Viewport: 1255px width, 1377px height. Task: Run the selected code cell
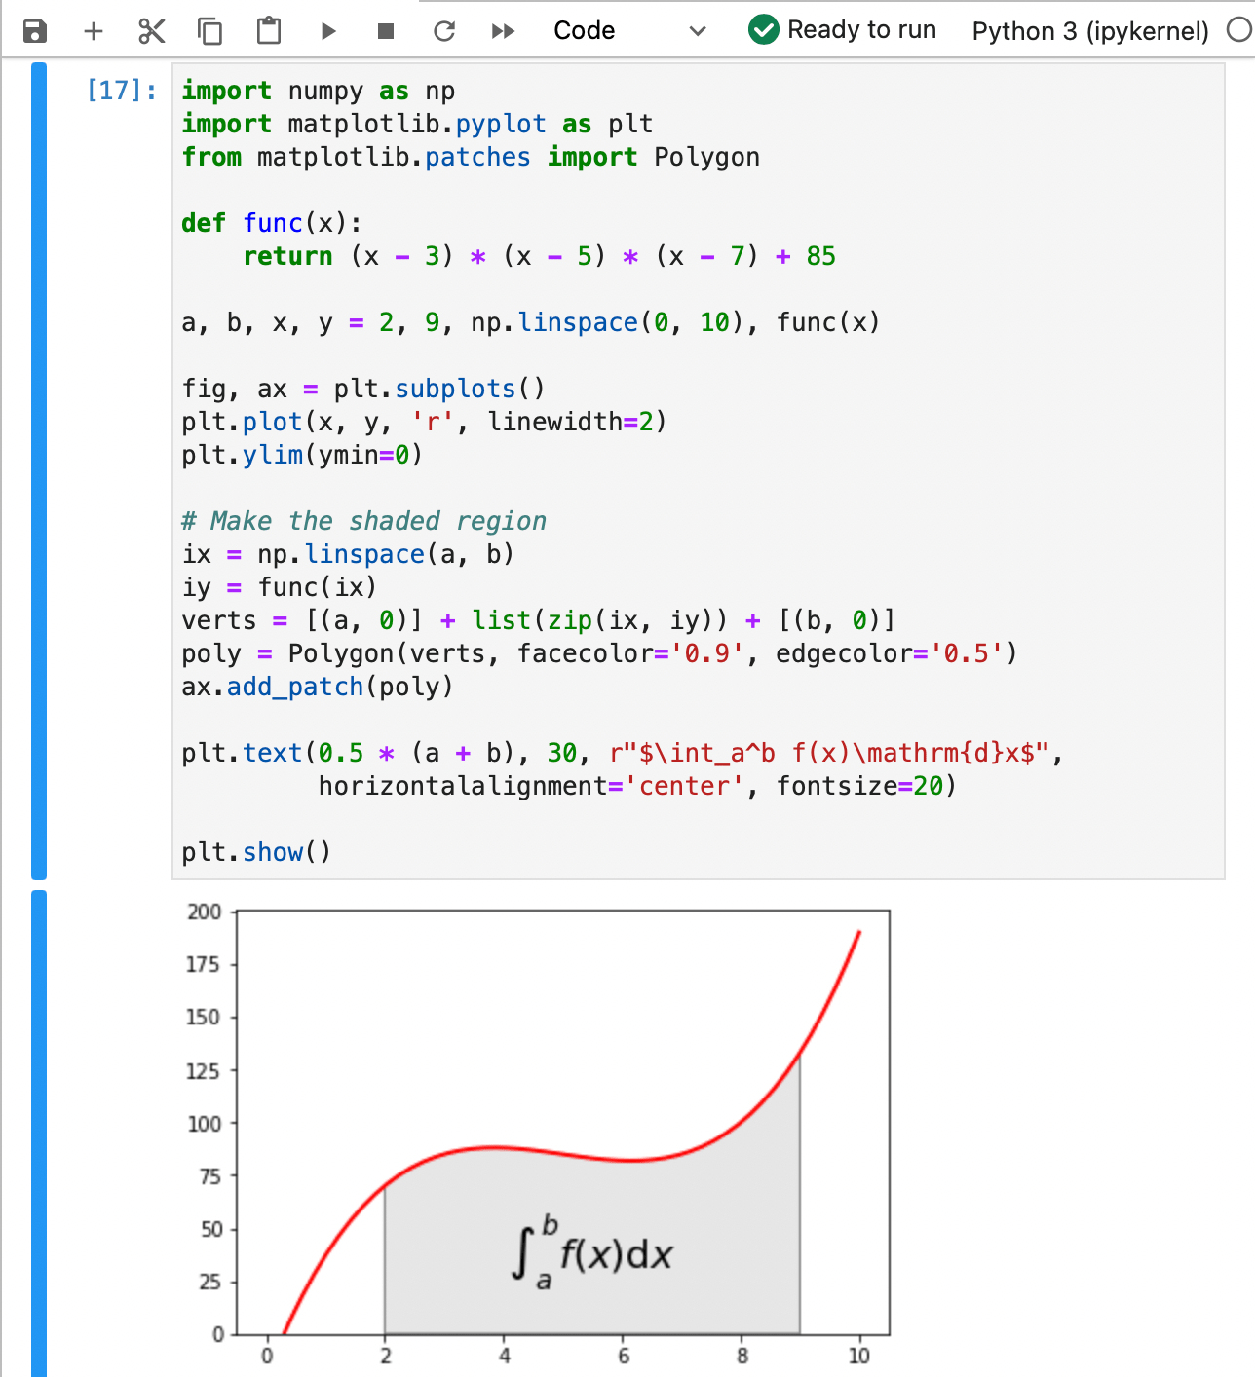[327, 30]
